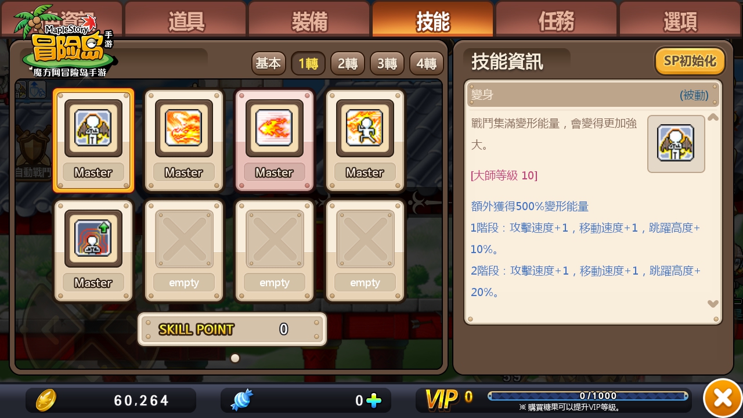Select the flaming runner skill icon
Viewport: 743px width, 418px height.
(x=365, y=128)
